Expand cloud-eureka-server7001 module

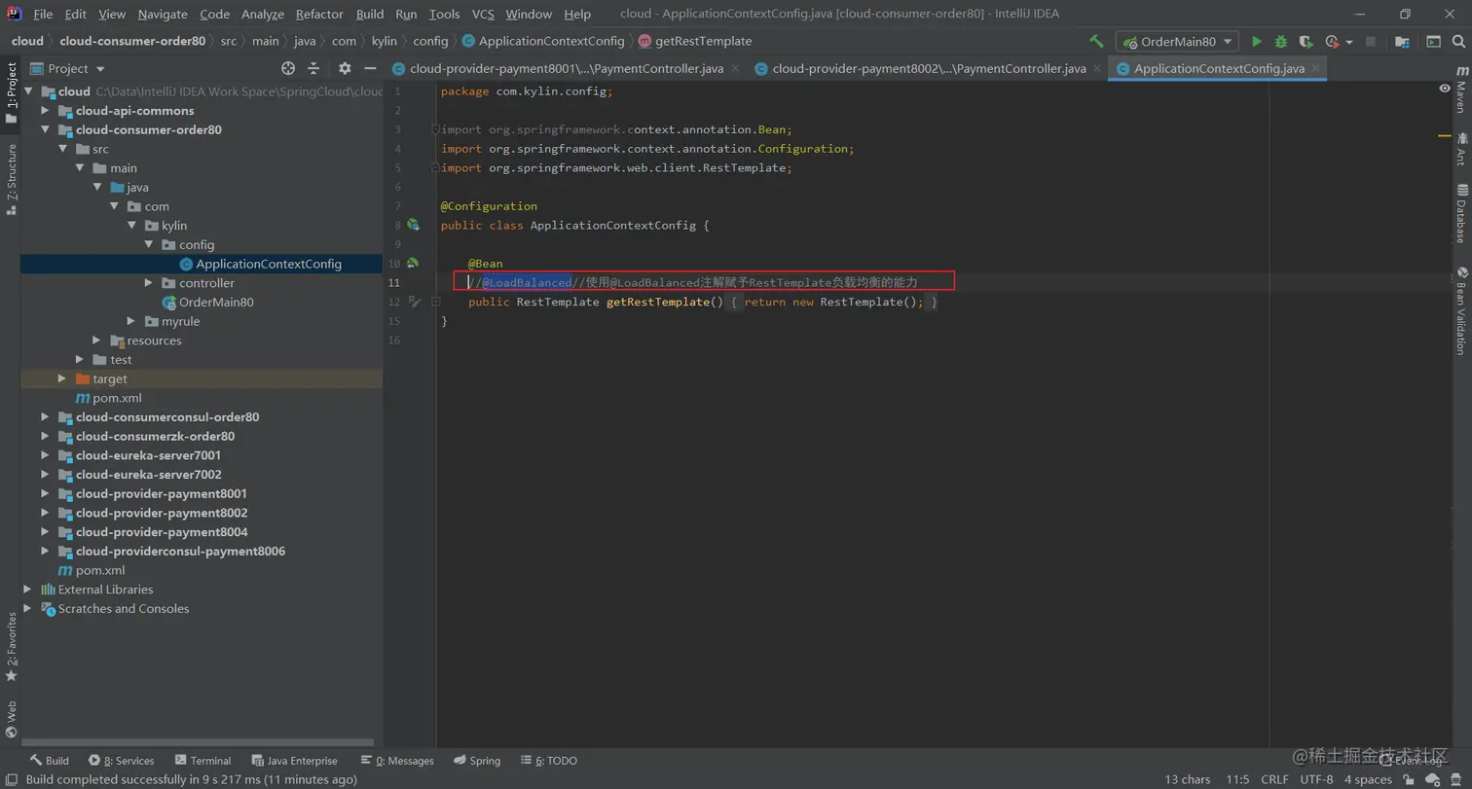tap(45, 455)
